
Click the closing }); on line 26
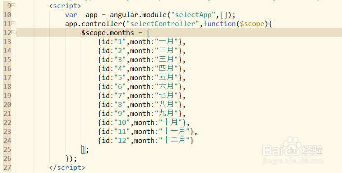71,159
